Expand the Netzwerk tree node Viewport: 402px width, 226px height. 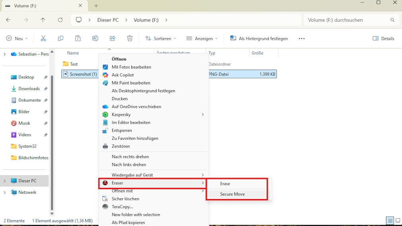coord(5,193)
